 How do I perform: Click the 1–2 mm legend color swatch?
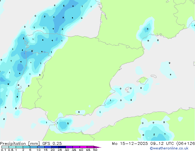point(19,147)
